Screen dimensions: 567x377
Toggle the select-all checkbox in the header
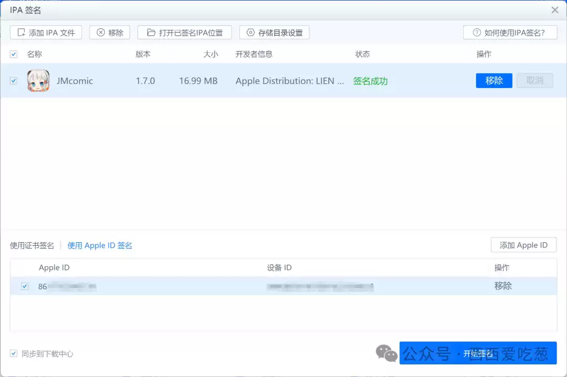tap(13, 53)
